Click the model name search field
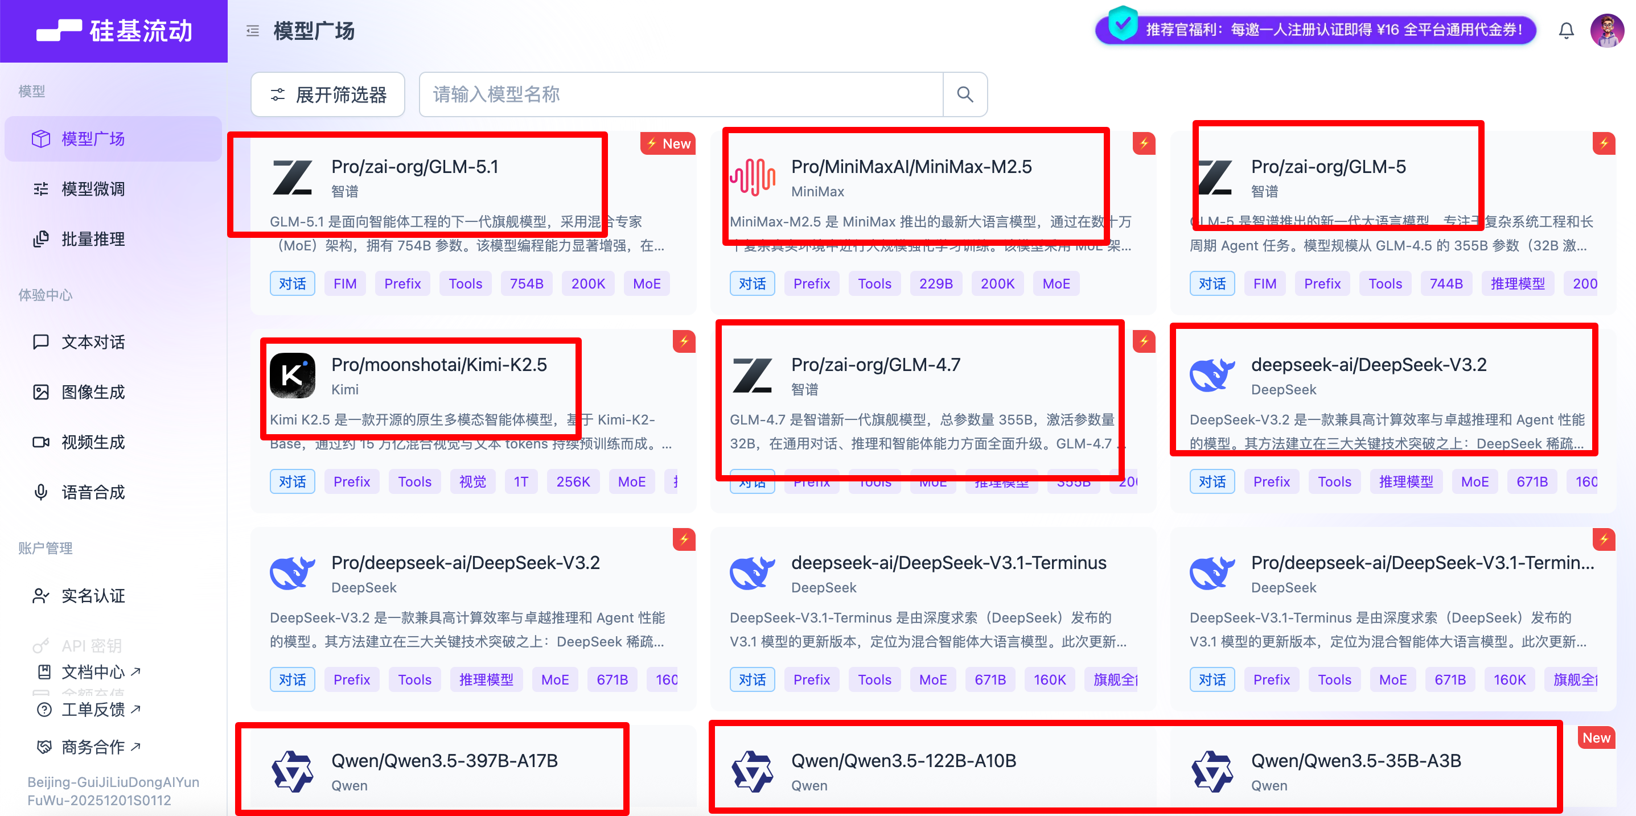 [680, 94]
